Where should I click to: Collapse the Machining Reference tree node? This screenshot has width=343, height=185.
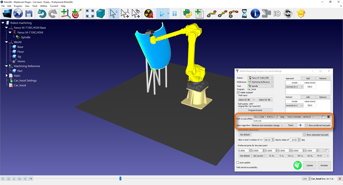click(x=3, y=66)
